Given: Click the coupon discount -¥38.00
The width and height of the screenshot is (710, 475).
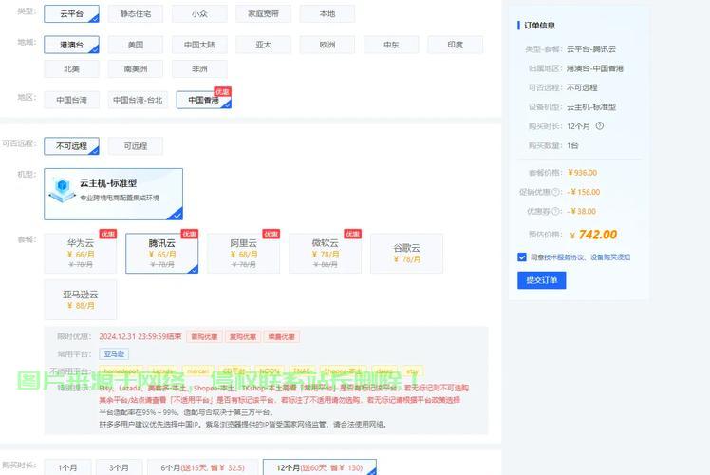Looking at the screenshot, I should pyautogui.click(x=582, y=211).
